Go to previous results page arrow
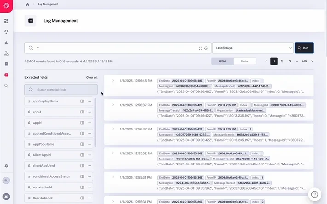The width and height of the screenshot is (327, 204). (x=266, y=62)
